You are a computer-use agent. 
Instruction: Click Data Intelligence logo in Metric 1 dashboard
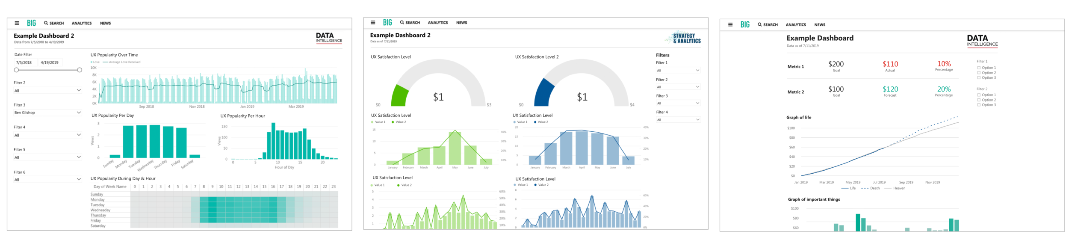point(982,41)
